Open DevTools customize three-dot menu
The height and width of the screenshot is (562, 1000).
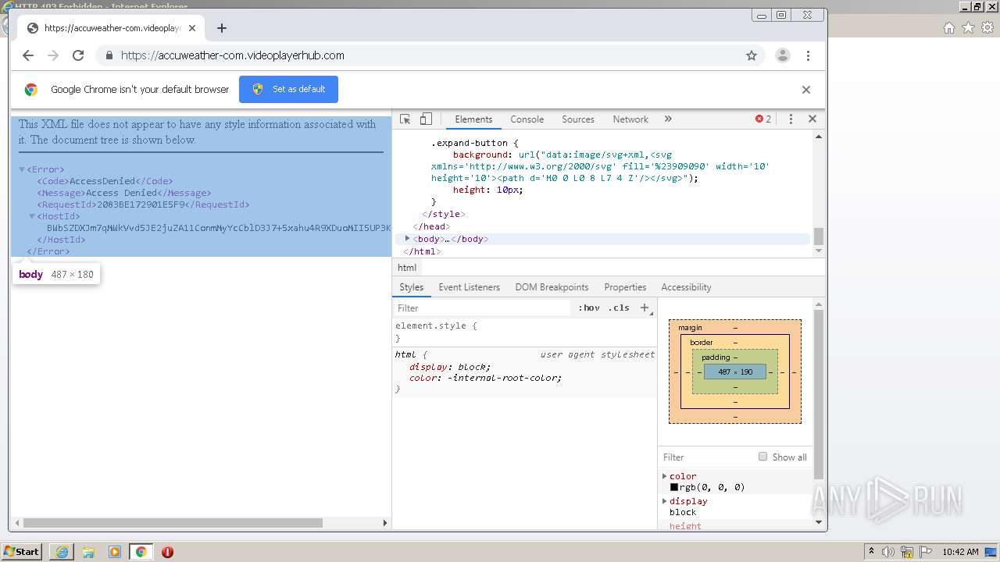point(791,119)
